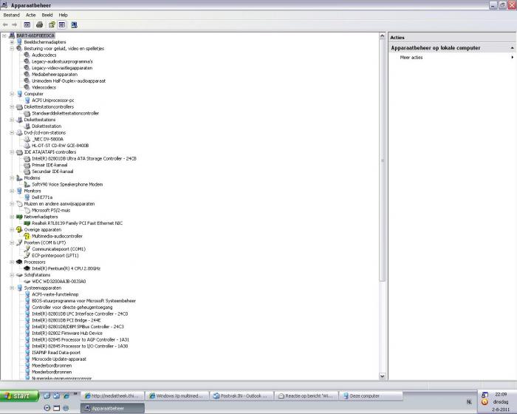Select Standaarddiskettestationcontroller
The height and width of the screenshot is (414, 517).
65,113
